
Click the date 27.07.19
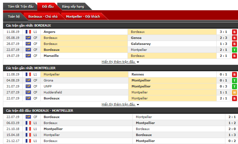[13, 92]
